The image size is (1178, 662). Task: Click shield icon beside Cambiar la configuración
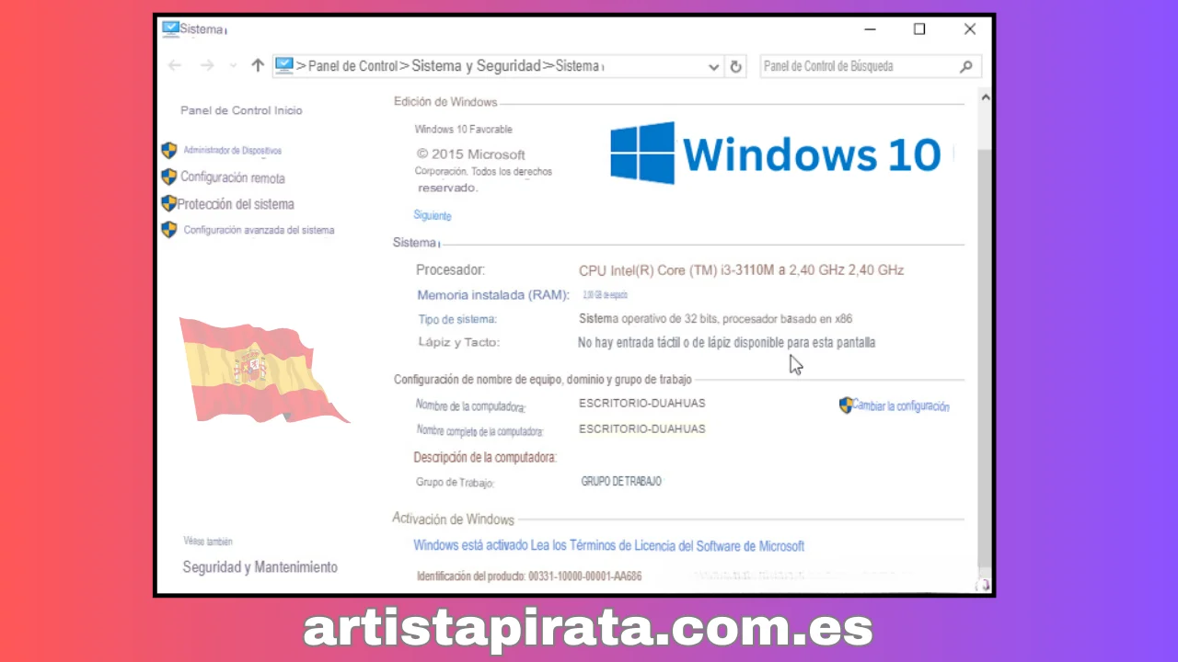pos(847,405)
